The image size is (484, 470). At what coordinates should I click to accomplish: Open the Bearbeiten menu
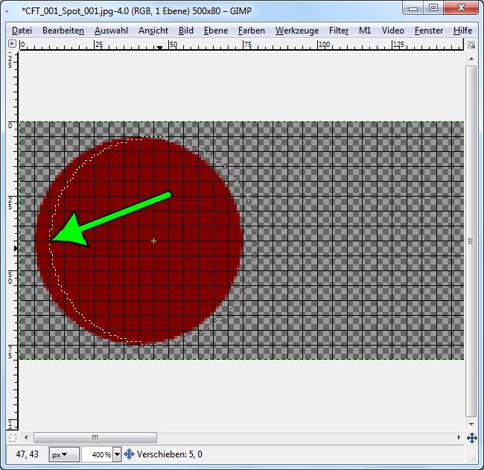[x=63, y=31]
